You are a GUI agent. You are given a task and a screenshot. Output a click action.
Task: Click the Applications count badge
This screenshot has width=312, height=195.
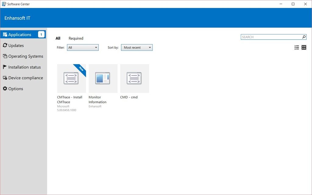[41, 35]
